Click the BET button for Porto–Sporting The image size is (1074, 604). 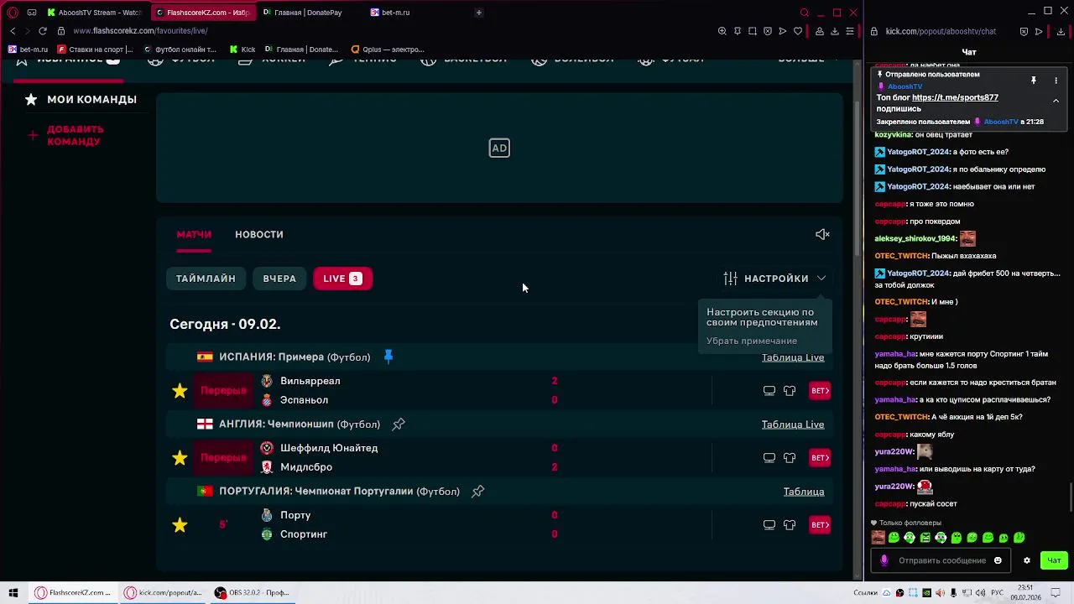(x=820, y=525)
